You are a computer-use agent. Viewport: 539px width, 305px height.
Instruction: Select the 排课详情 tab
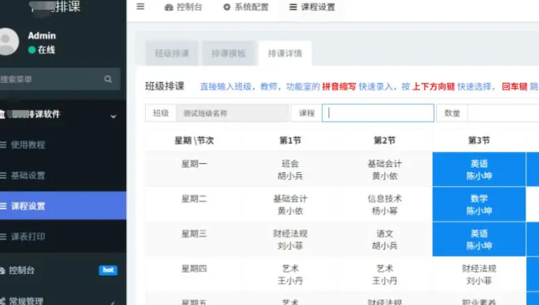click(285, 53)
